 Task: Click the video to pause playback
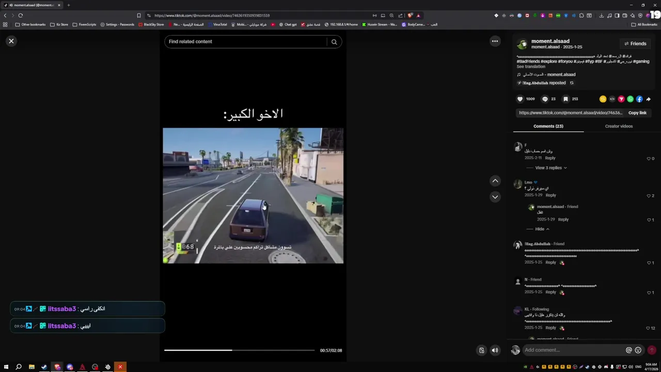coord(253,196)
